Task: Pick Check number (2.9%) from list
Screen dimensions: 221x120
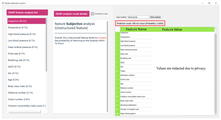Action: 26,99
